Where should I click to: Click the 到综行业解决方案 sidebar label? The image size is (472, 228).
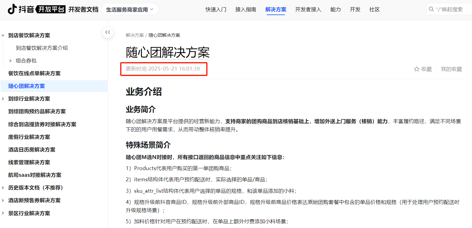pos(29,99)
